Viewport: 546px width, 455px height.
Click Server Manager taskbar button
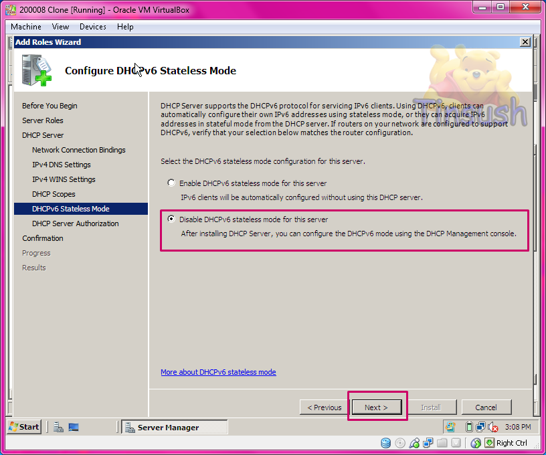coord(175,427)
